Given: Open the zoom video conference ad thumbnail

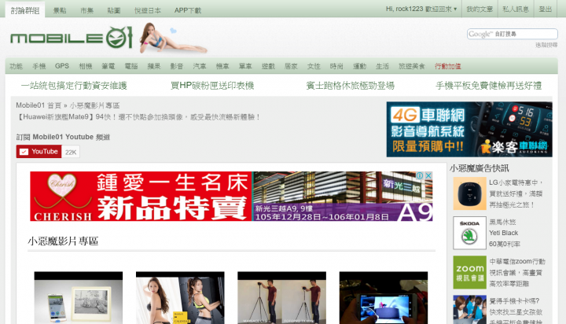Looking at the screenshot, I should 469,272.
